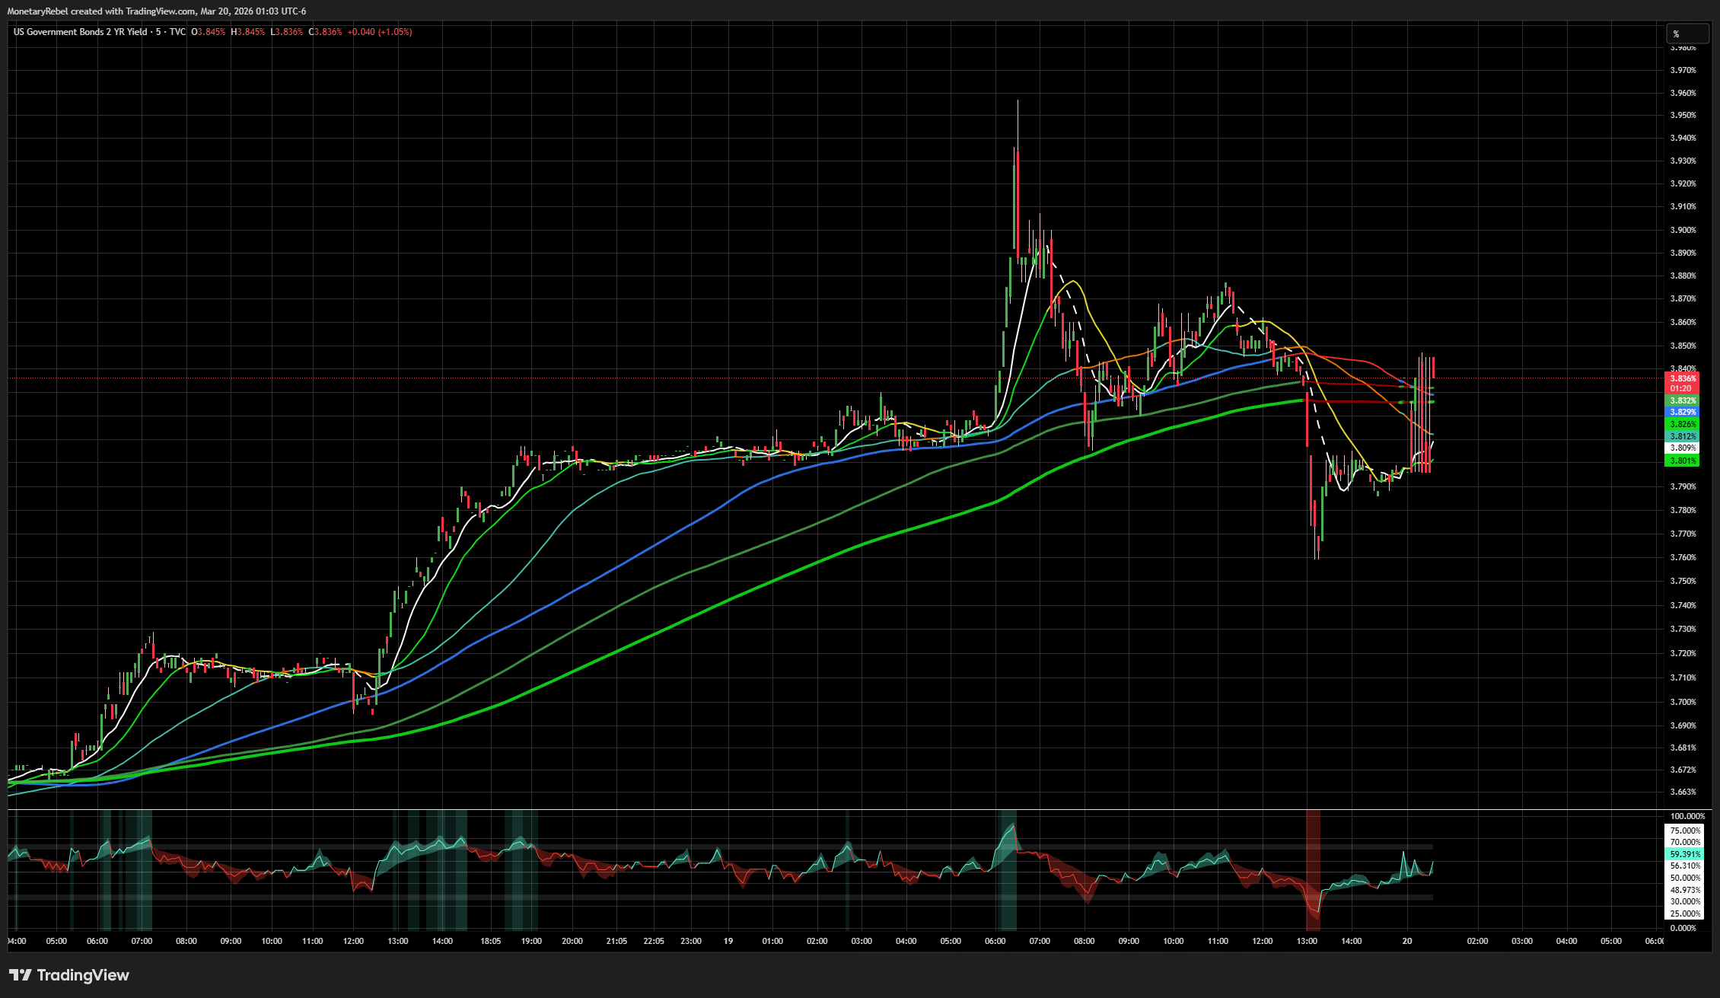Click the highlighted 59.391% oscillator value label

[x=1685, y=854]
